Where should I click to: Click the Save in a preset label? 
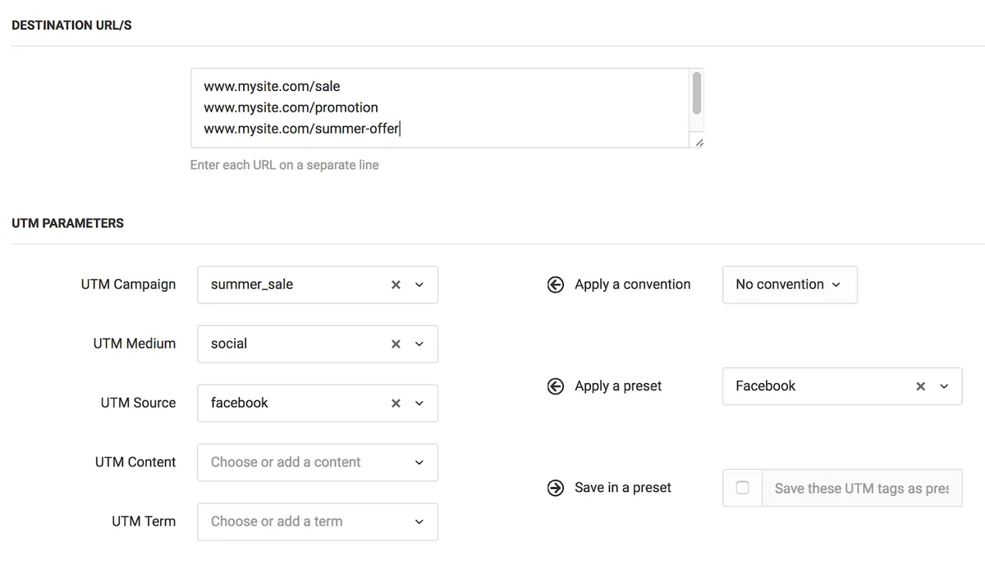623,487
